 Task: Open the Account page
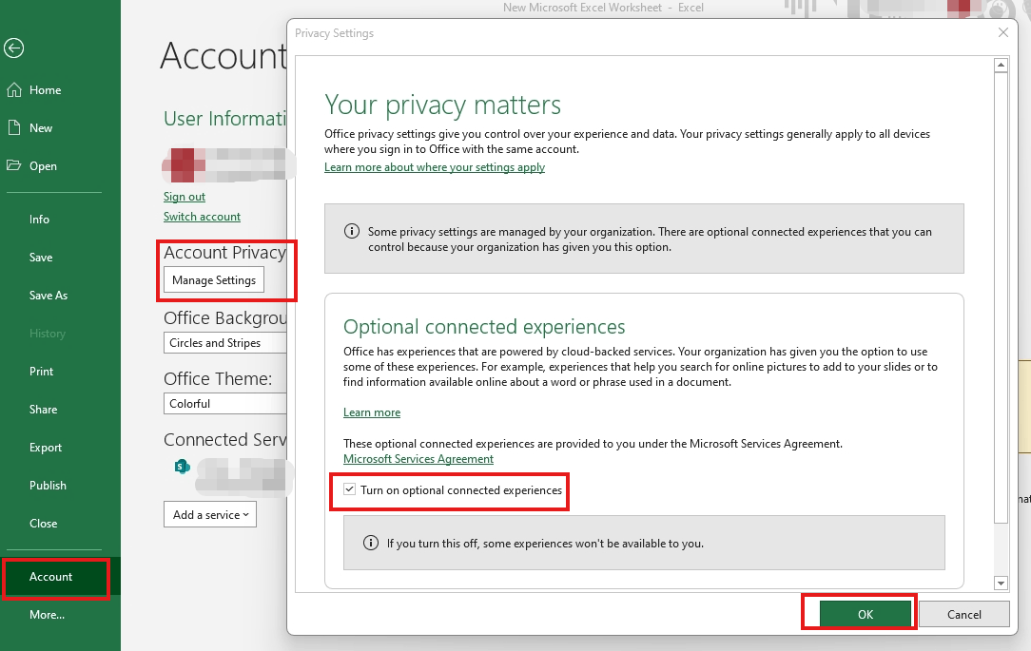point(50,577)
